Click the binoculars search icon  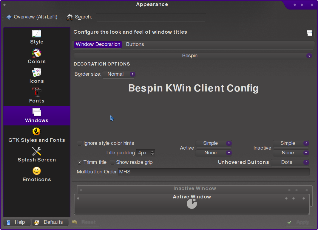click(x=70, y=17)
